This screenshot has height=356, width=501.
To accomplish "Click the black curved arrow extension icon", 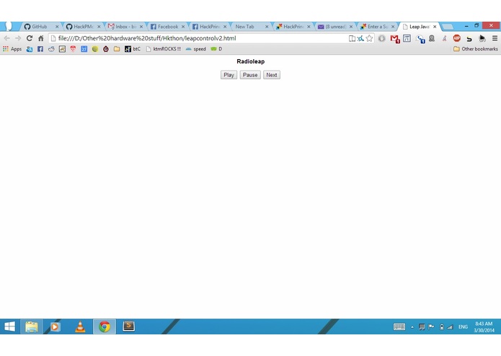I will tap(469, 39).
